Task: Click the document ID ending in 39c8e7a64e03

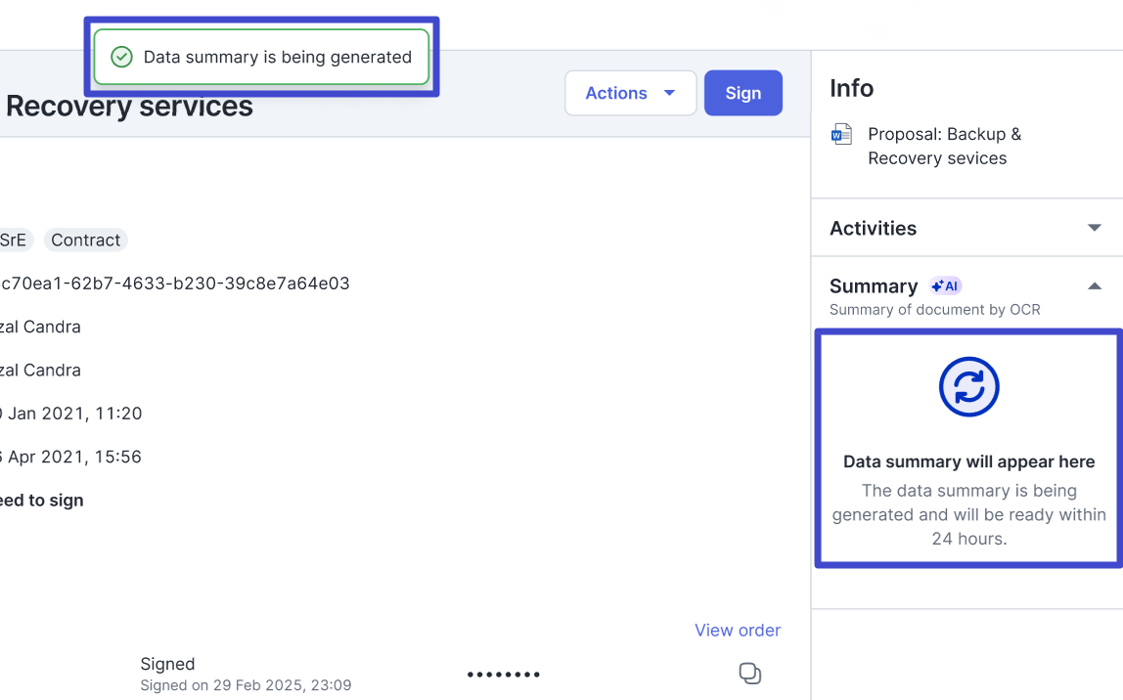Action: (174, 284)
